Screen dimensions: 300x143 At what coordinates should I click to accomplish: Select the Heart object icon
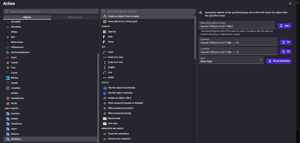8,57
